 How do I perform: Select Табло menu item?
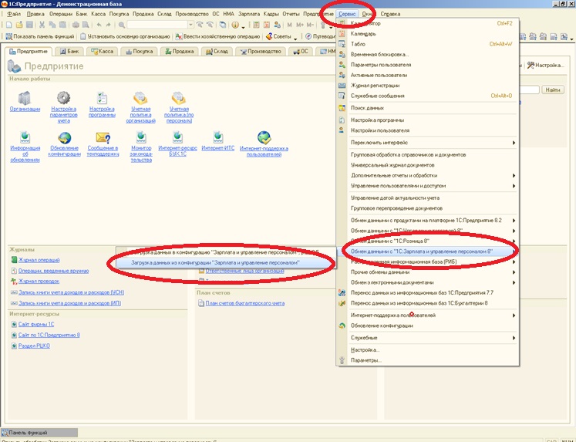(428, 44)
